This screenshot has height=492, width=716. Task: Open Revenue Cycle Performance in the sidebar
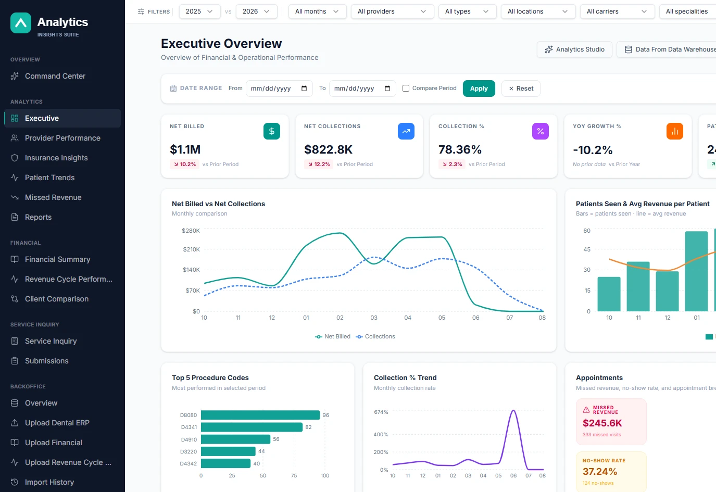coord(62,279)
